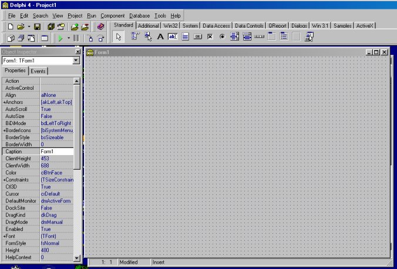Open the Component menu
The image size is (397, 269).
pos(112,16)
